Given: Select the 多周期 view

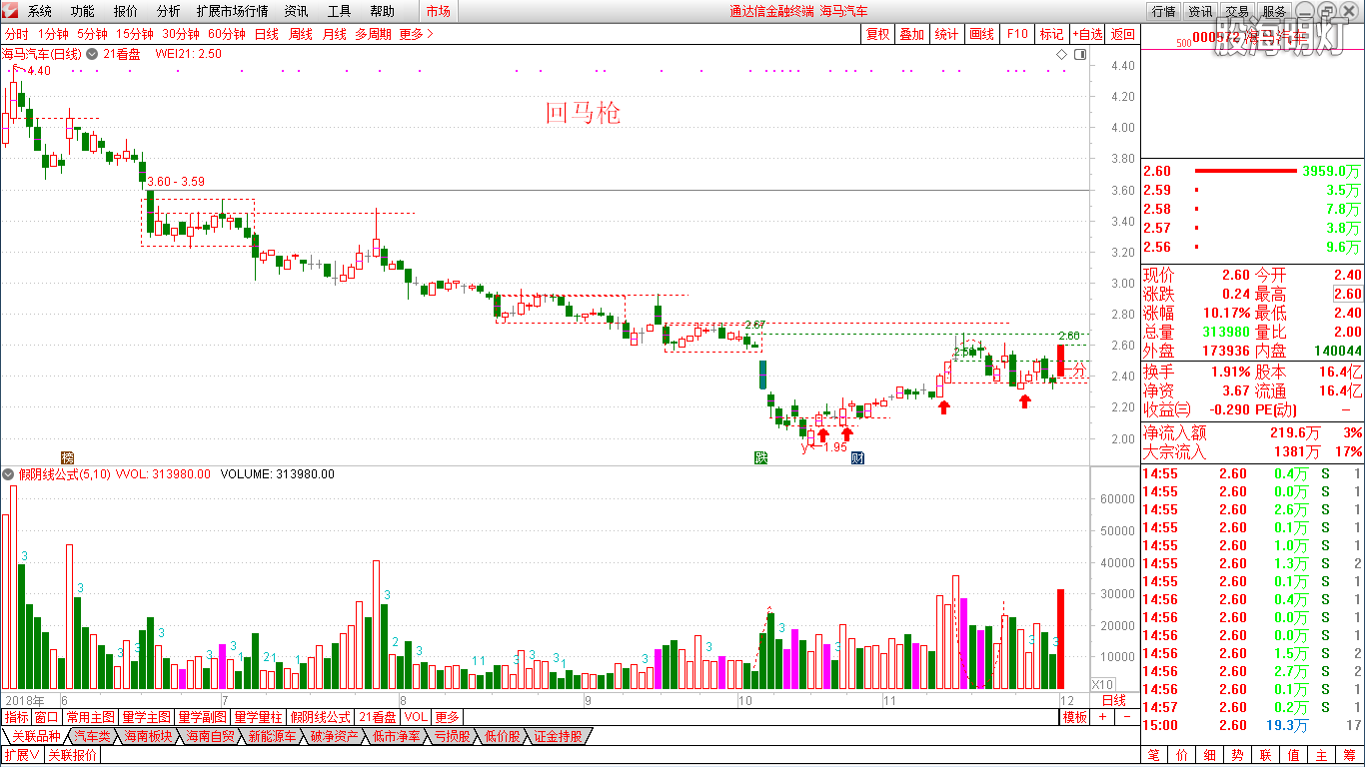Looking at the screenshot, I should [x=375, y=34].
